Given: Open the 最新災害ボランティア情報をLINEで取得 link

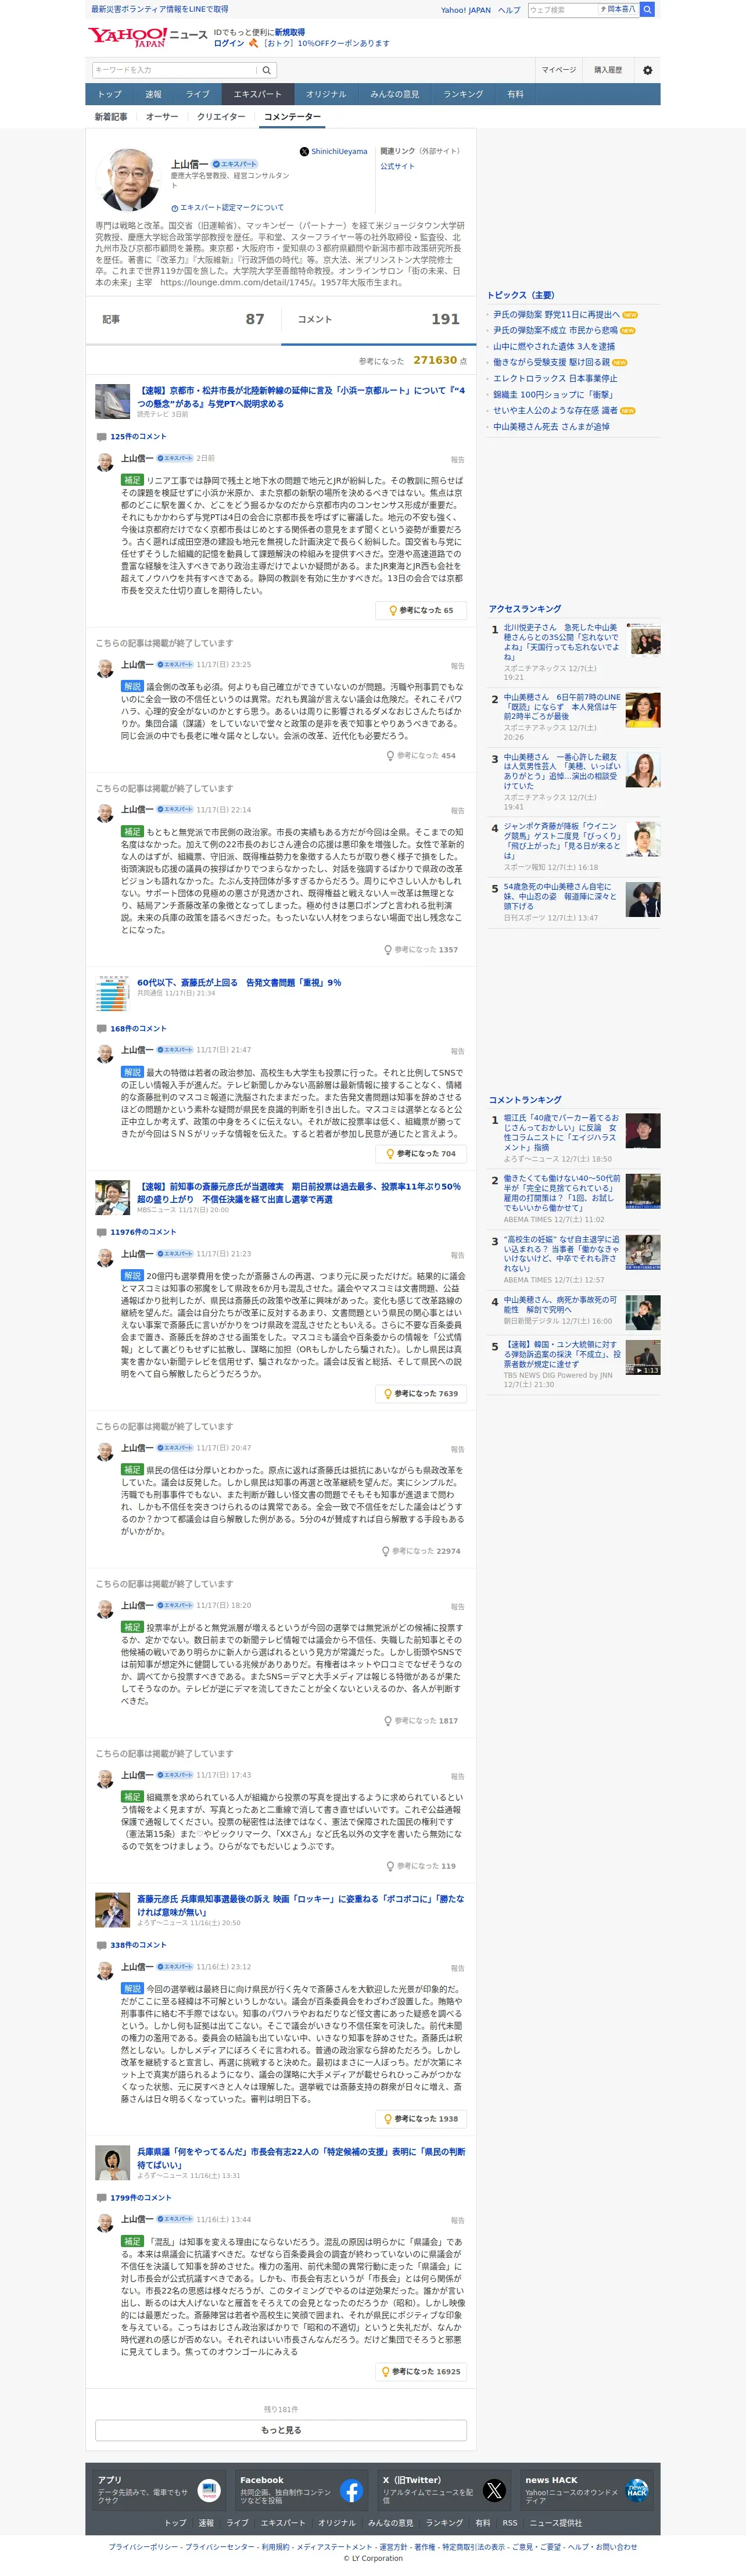Looking at the screenshot, I should pos(159,9).
